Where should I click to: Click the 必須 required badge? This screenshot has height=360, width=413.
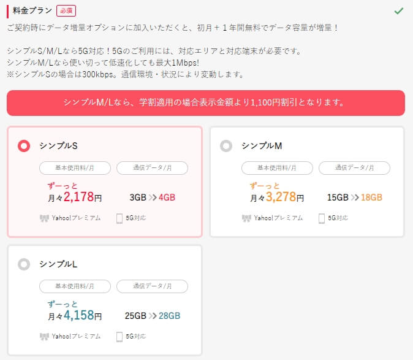point(66,11)
